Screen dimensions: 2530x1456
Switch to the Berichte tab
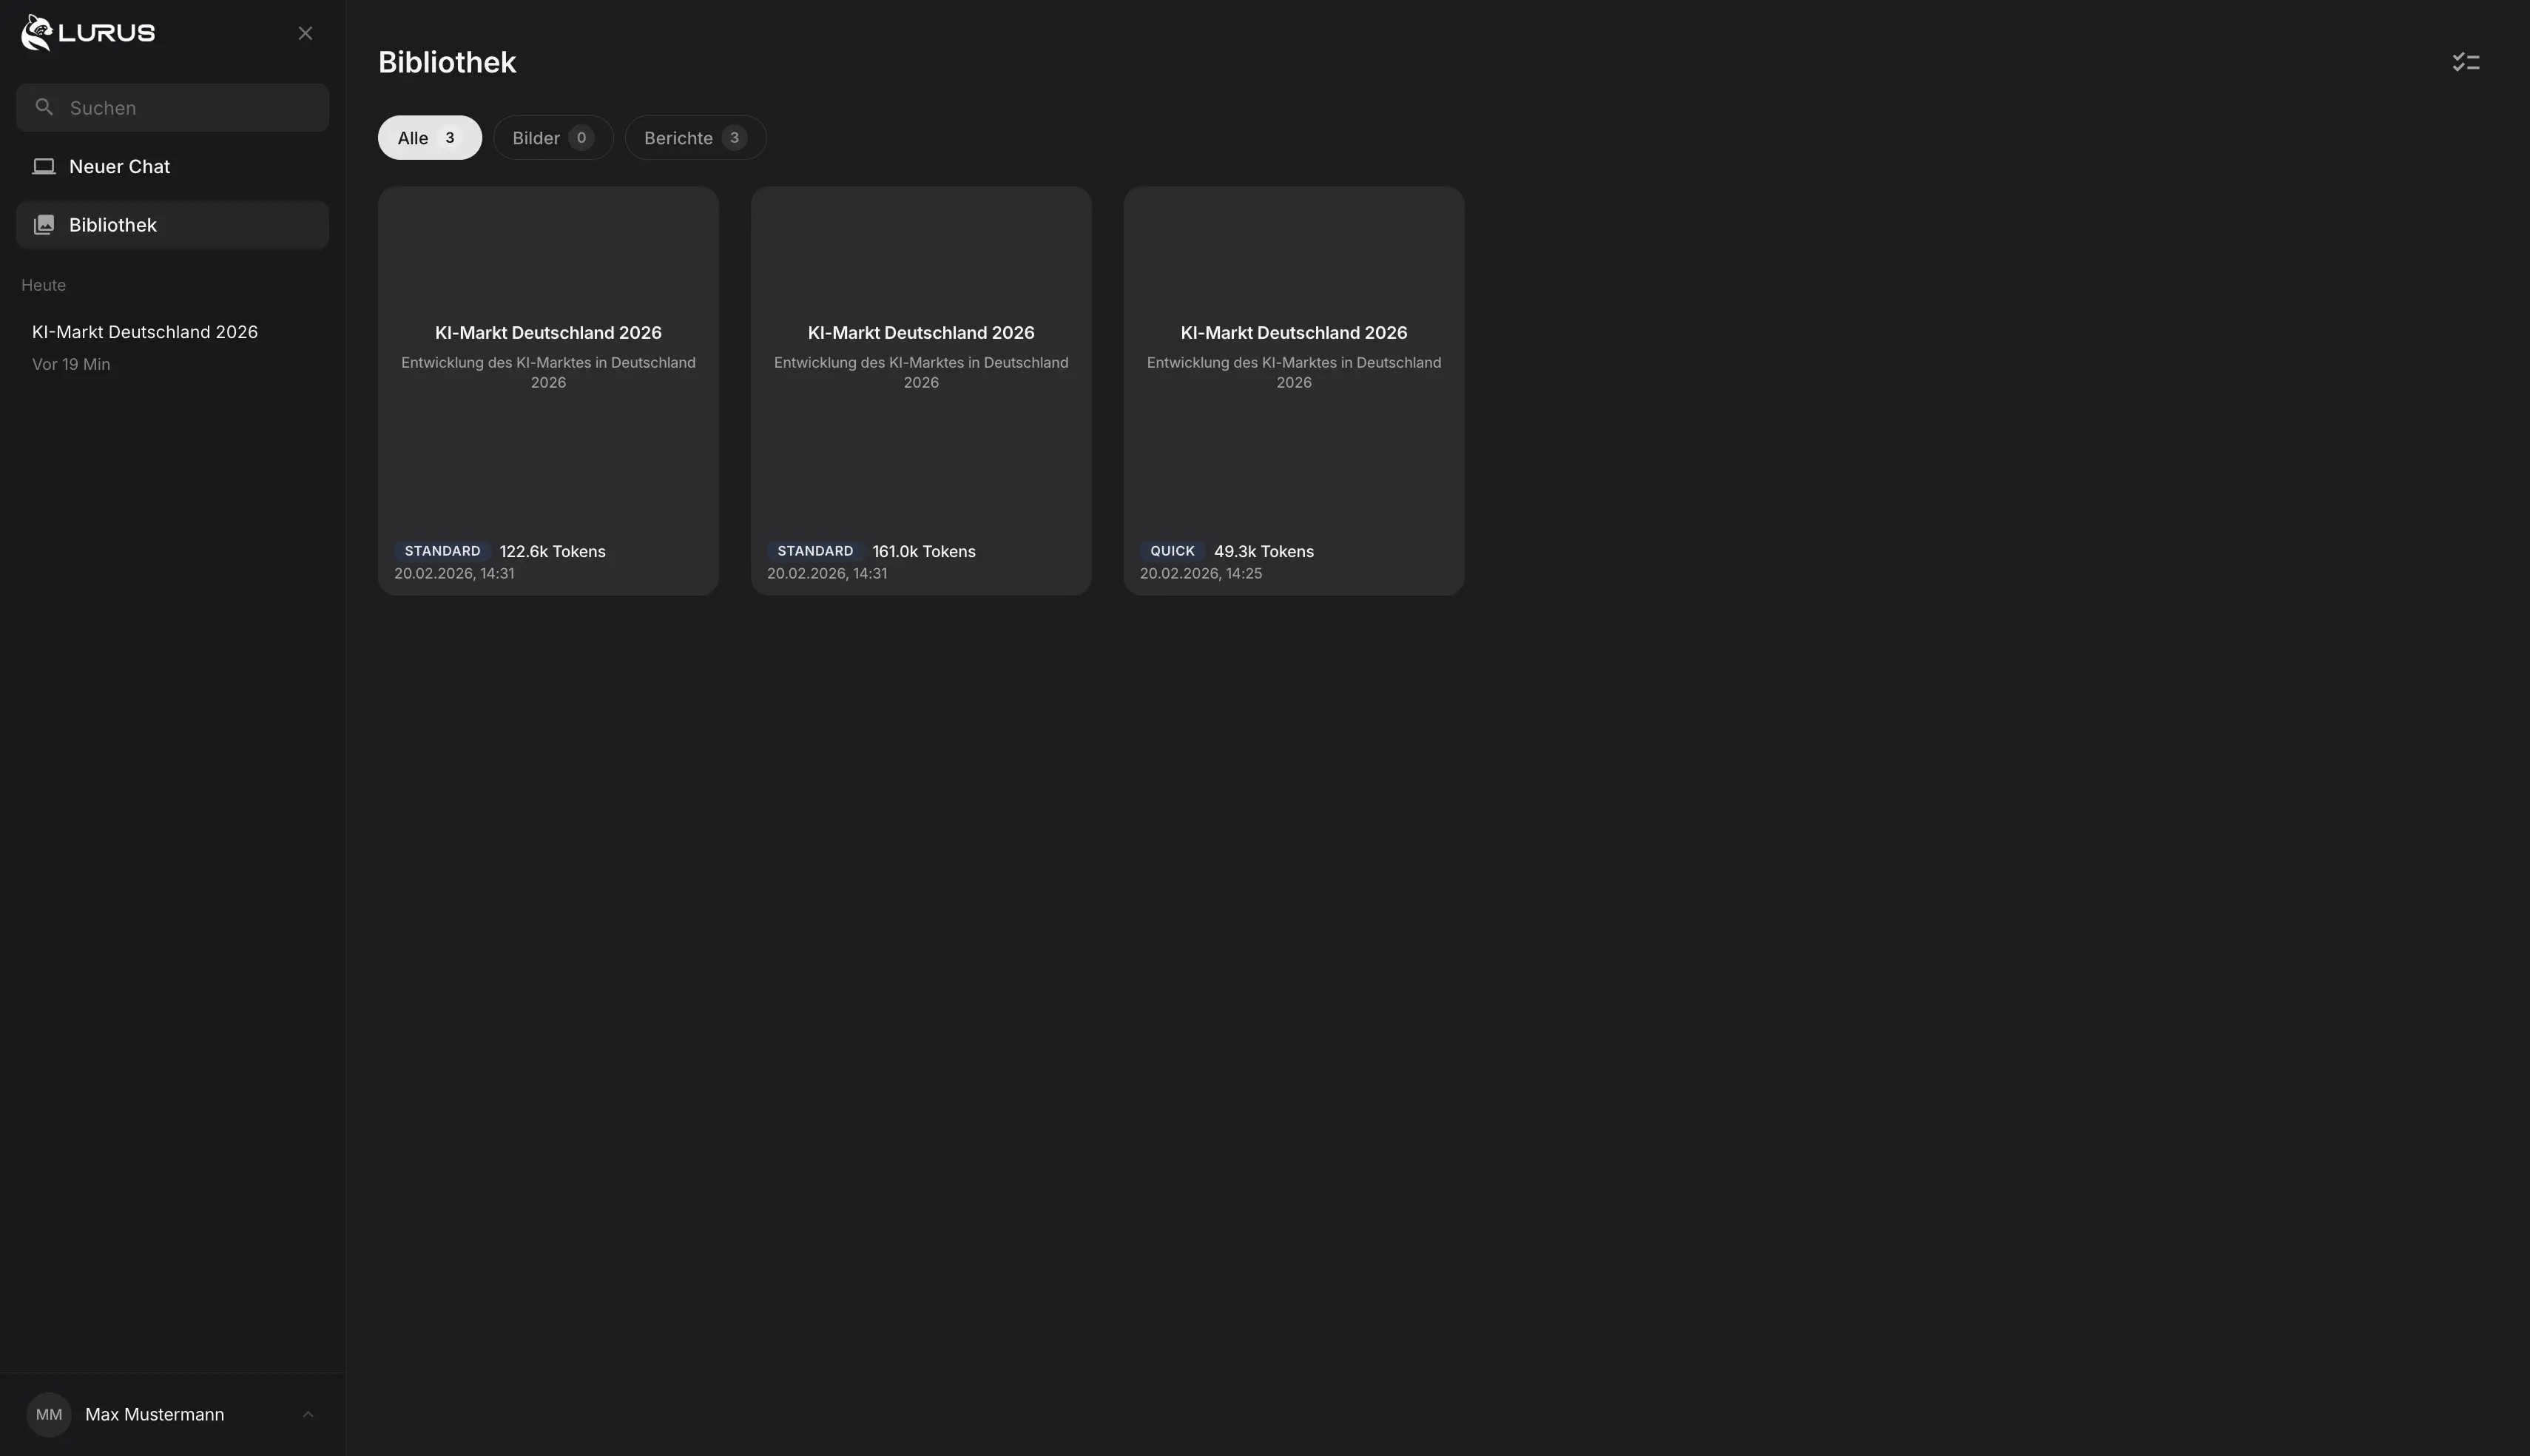(x=695, y=138)
